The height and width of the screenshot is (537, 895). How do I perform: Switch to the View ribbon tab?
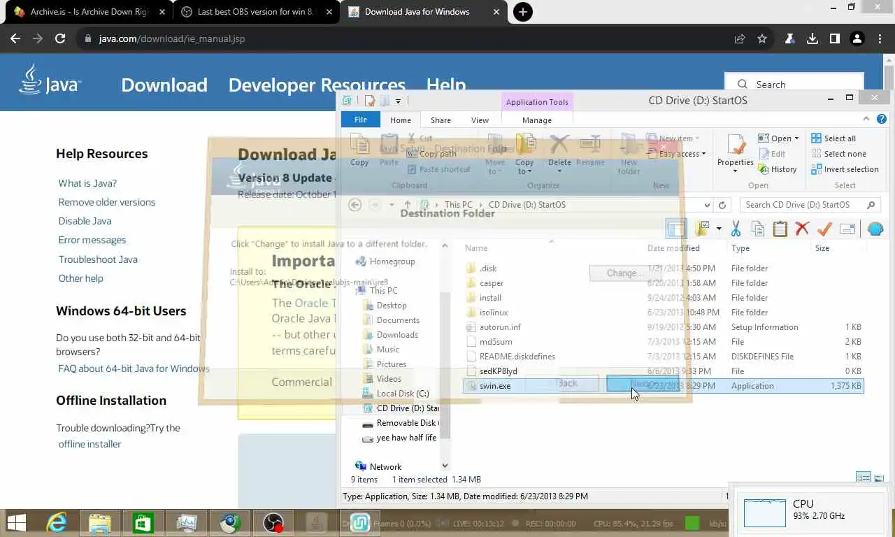[x=480, y=120]
